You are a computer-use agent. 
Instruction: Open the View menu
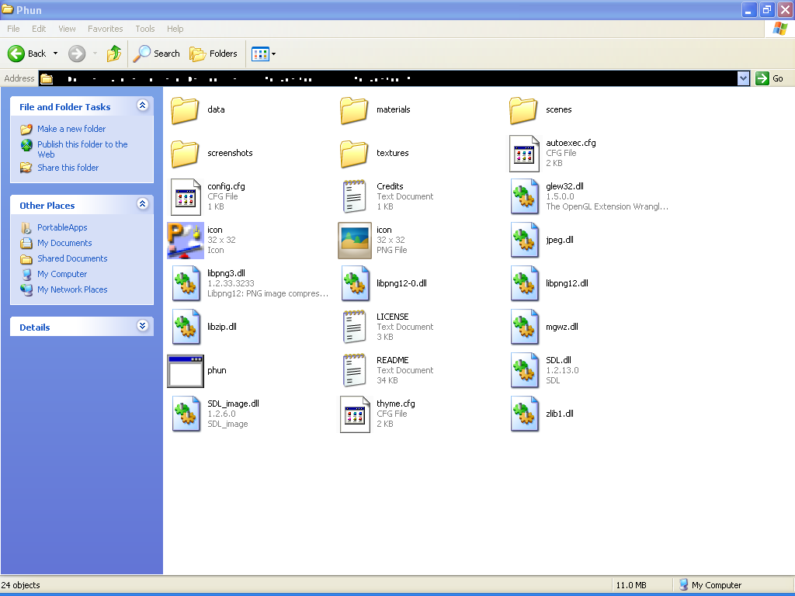click(66, 29)
